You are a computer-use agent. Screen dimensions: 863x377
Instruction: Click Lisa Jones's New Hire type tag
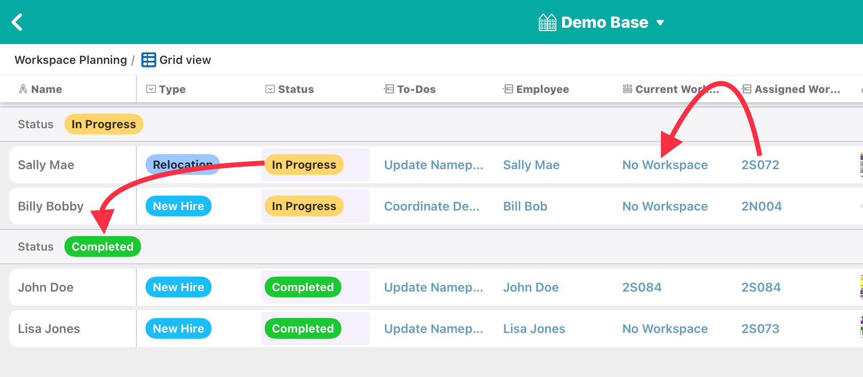[x=178, y=329]
